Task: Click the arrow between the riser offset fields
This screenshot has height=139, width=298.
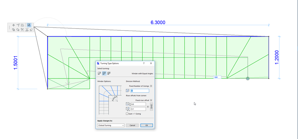Action: 148,107
